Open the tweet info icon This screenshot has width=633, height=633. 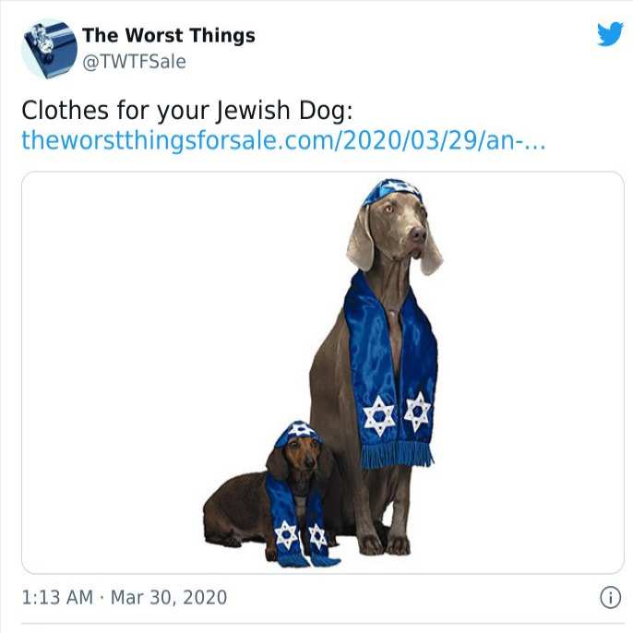click(610, 598)
